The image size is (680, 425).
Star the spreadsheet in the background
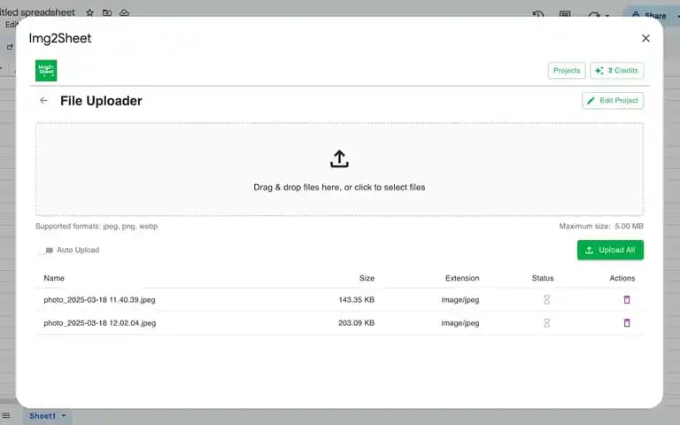pos(89,12)
